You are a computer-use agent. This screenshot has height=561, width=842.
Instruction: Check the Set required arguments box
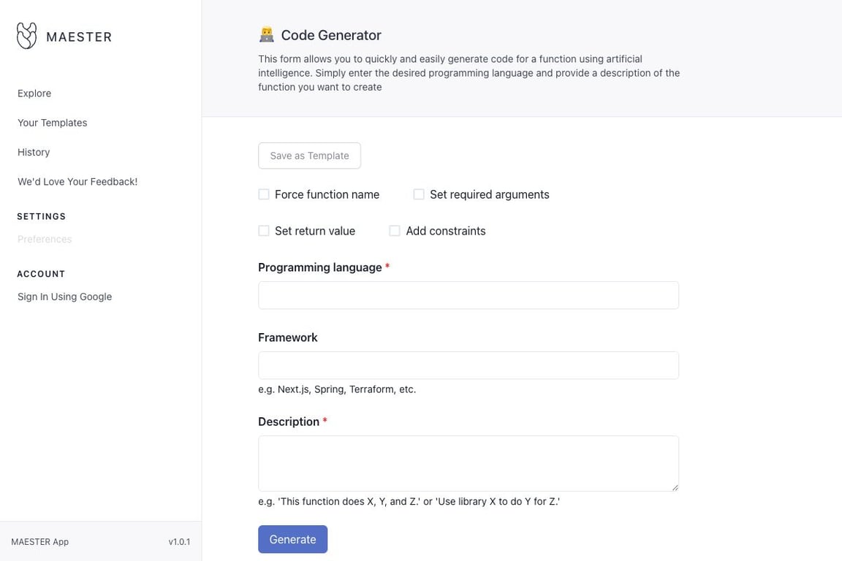(x=419, y=194)
